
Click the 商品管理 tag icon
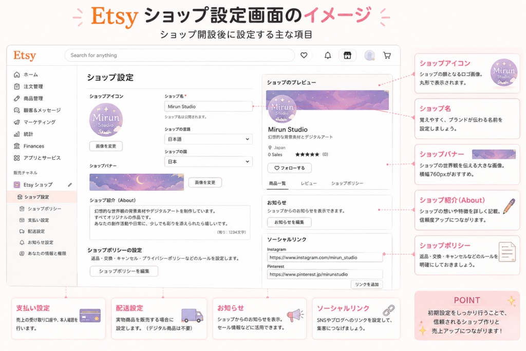17,98
